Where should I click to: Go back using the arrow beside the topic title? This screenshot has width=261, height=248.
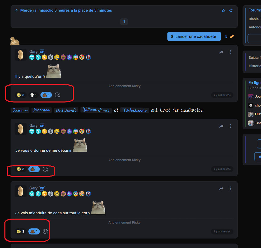click(x=17, y=10)
